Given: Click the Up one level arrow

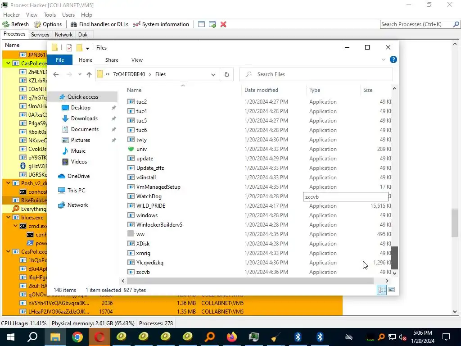Looking at the screenshot, I should [x=89, y=74].
